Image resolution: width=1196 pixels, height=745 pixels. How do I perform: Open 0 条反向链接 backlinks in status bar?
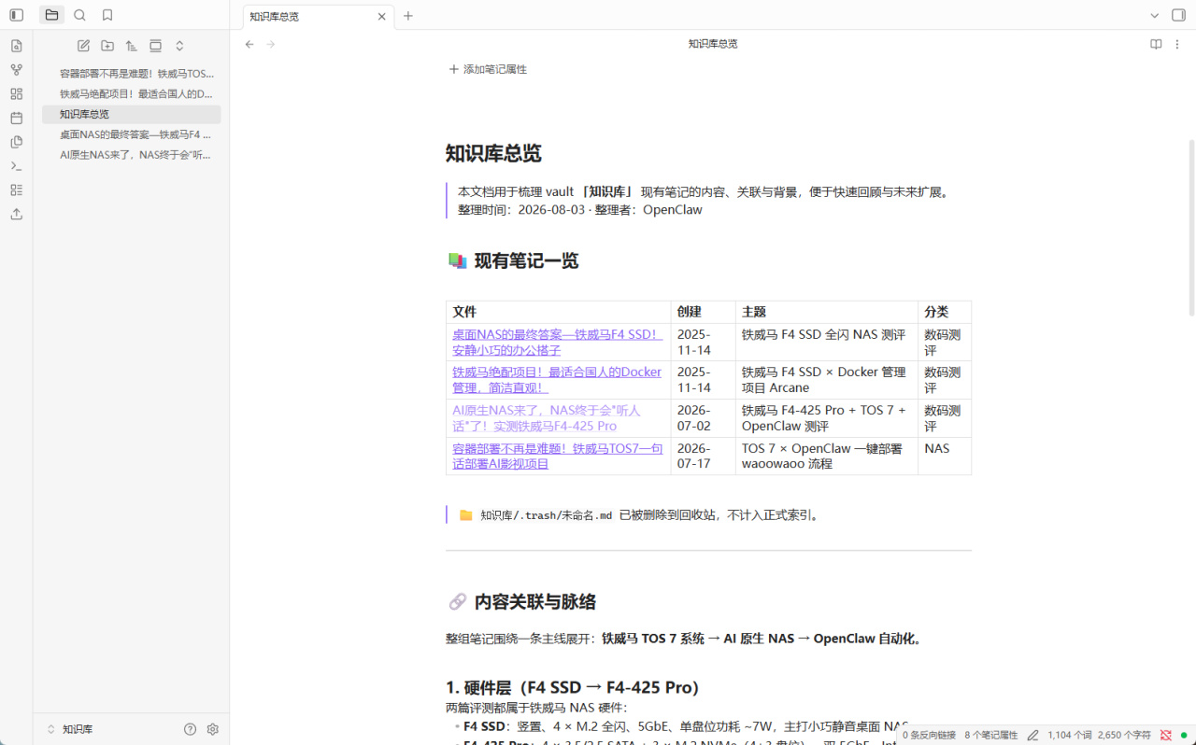pos(929,736)
